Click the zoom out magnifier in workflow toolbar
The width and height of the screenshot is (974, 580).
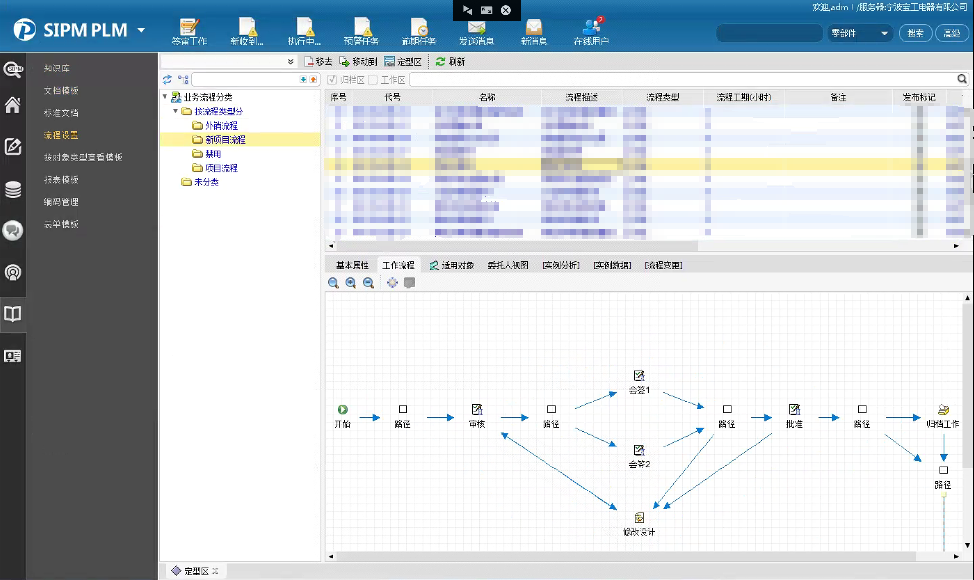[x=368, y=283]
